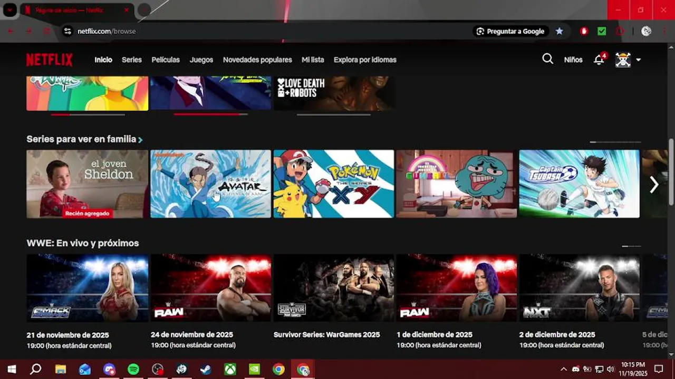Screen dimensions: 675x379
Task: Click 'Survivor Series: WarGames 2025' title text
Action: pos(327,335)
